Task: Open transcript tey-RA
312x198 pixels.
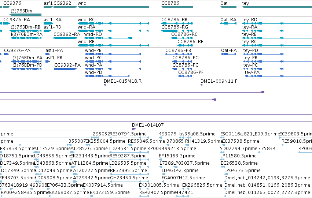Action: 250,27
